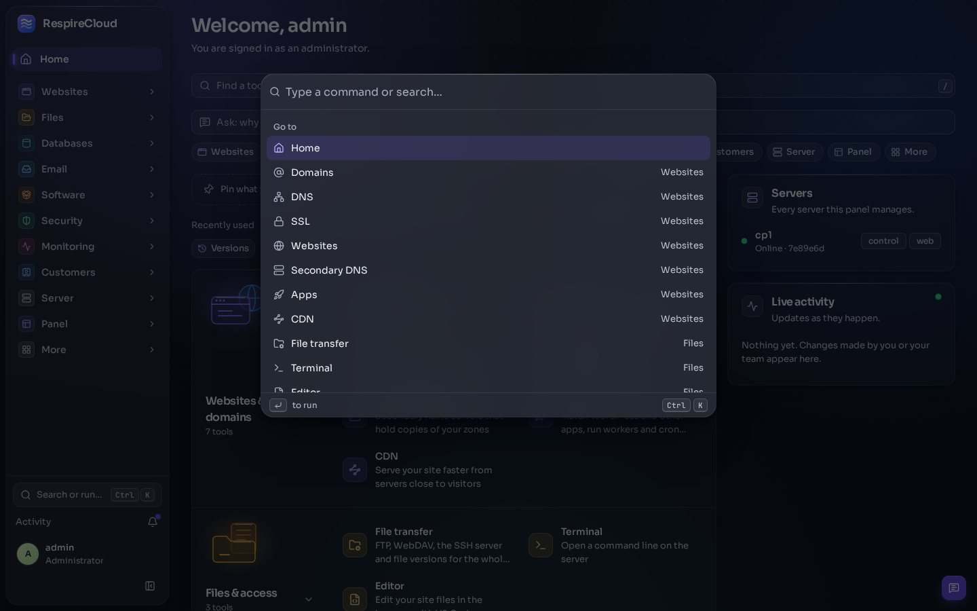This screenshot has height=611, width=977.
Task: Click the web tag on server cp1
Action: 925,241
